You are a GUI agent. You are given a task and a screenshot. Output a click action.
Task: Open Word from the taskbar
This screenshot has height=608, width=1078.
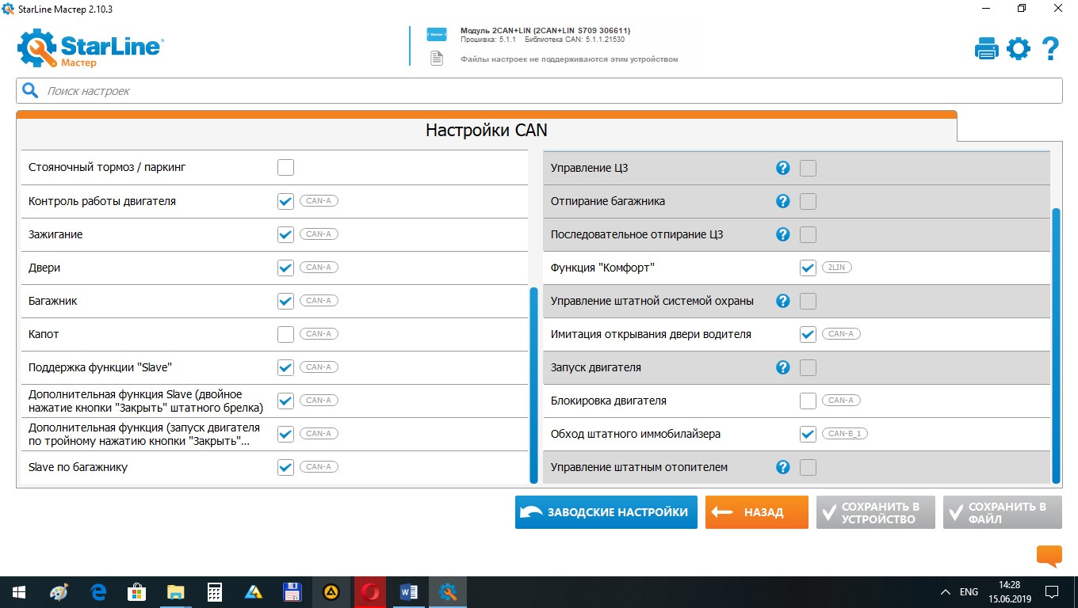coord(409,592)
